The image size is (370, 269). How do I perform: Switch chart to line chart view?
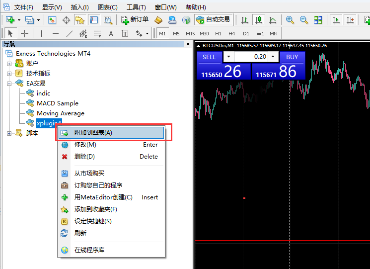[x=272, y=20]
